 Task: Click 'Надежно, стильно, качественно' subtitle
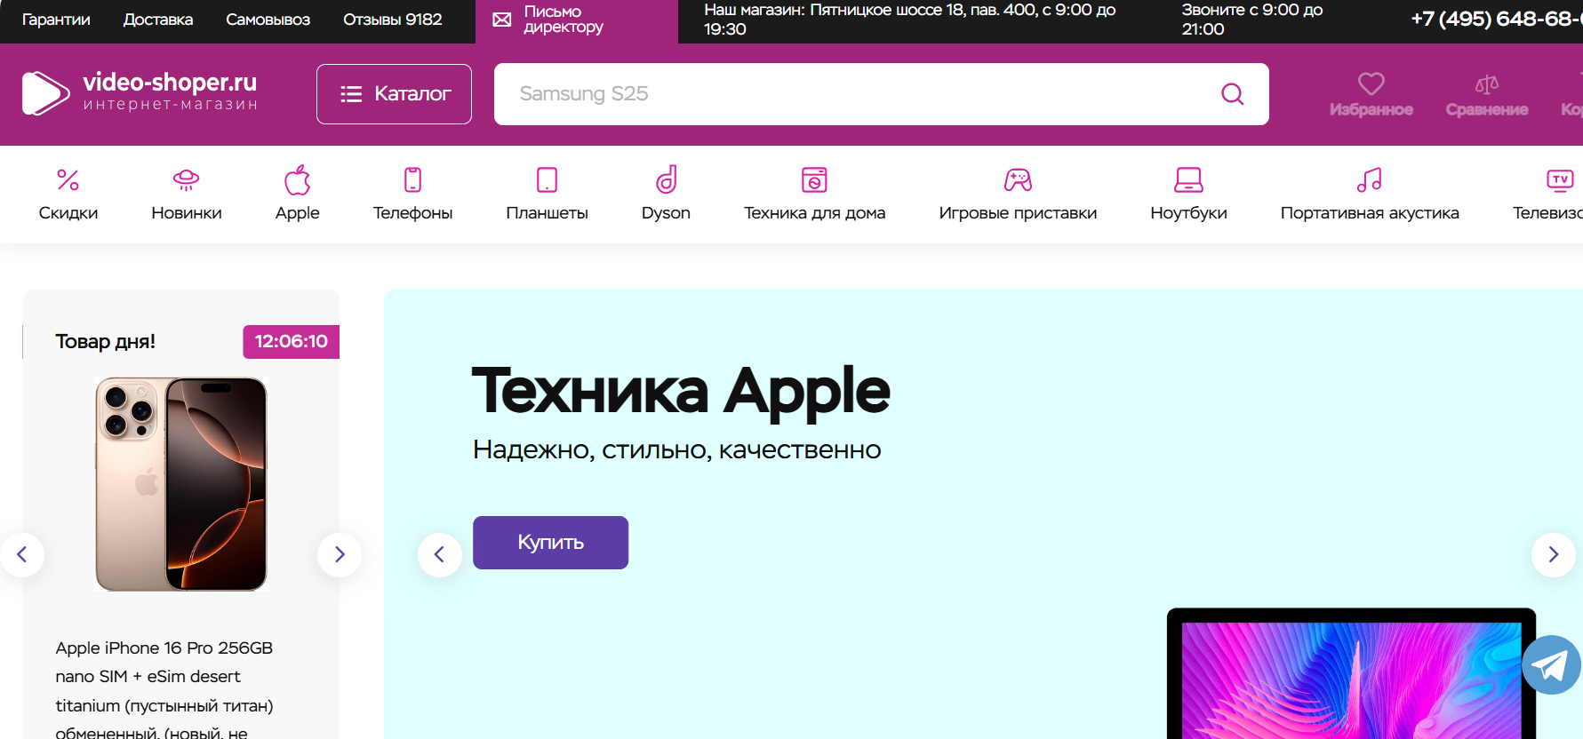[x=676, y=450]
